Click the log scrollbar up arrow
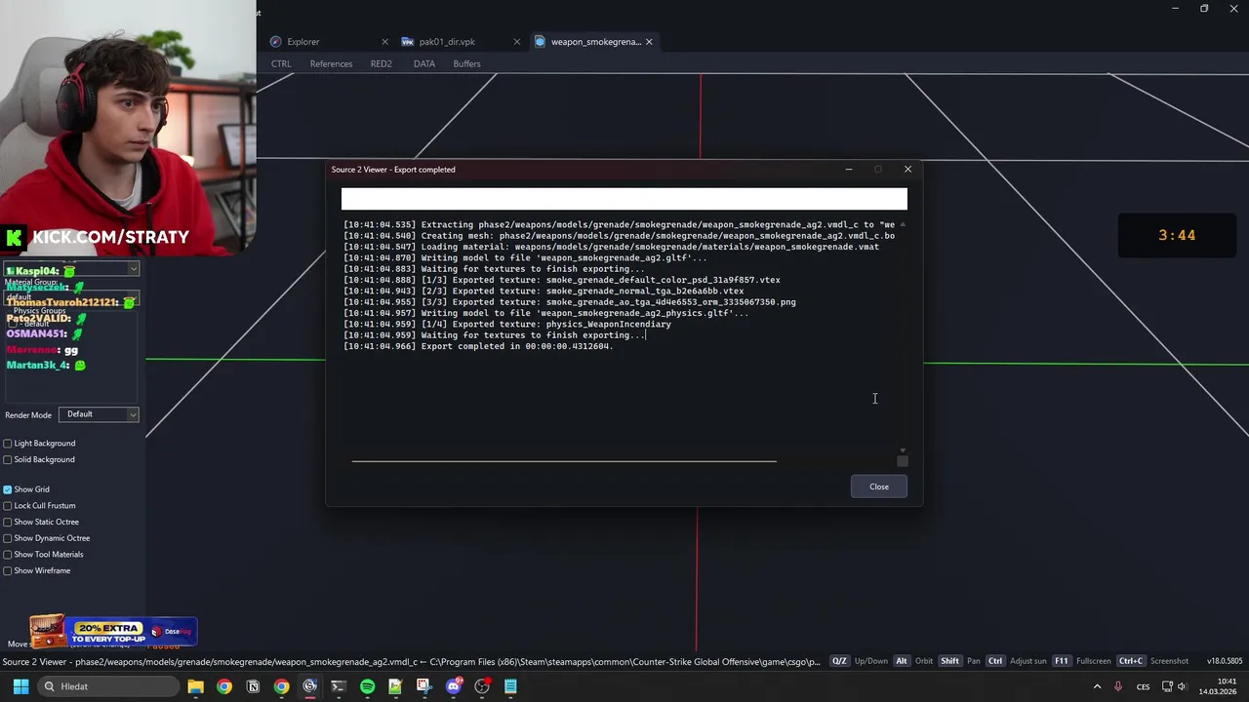 tap(902, 224)
